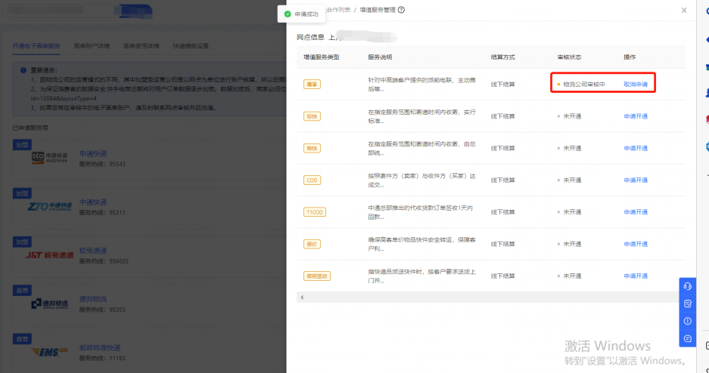This screenshot has height=373, width=709.
Task: Click the horizontal scrollbar left arrow
Action: [302, 297]
